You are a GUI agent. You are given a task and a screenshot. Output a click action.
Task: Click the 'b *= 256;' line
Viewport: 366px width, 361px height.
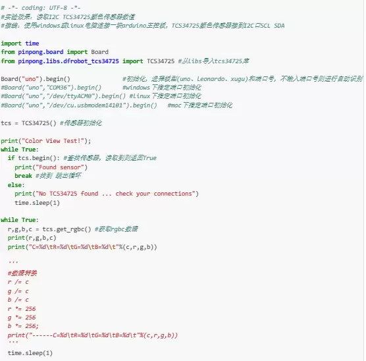tap(23, 326)
